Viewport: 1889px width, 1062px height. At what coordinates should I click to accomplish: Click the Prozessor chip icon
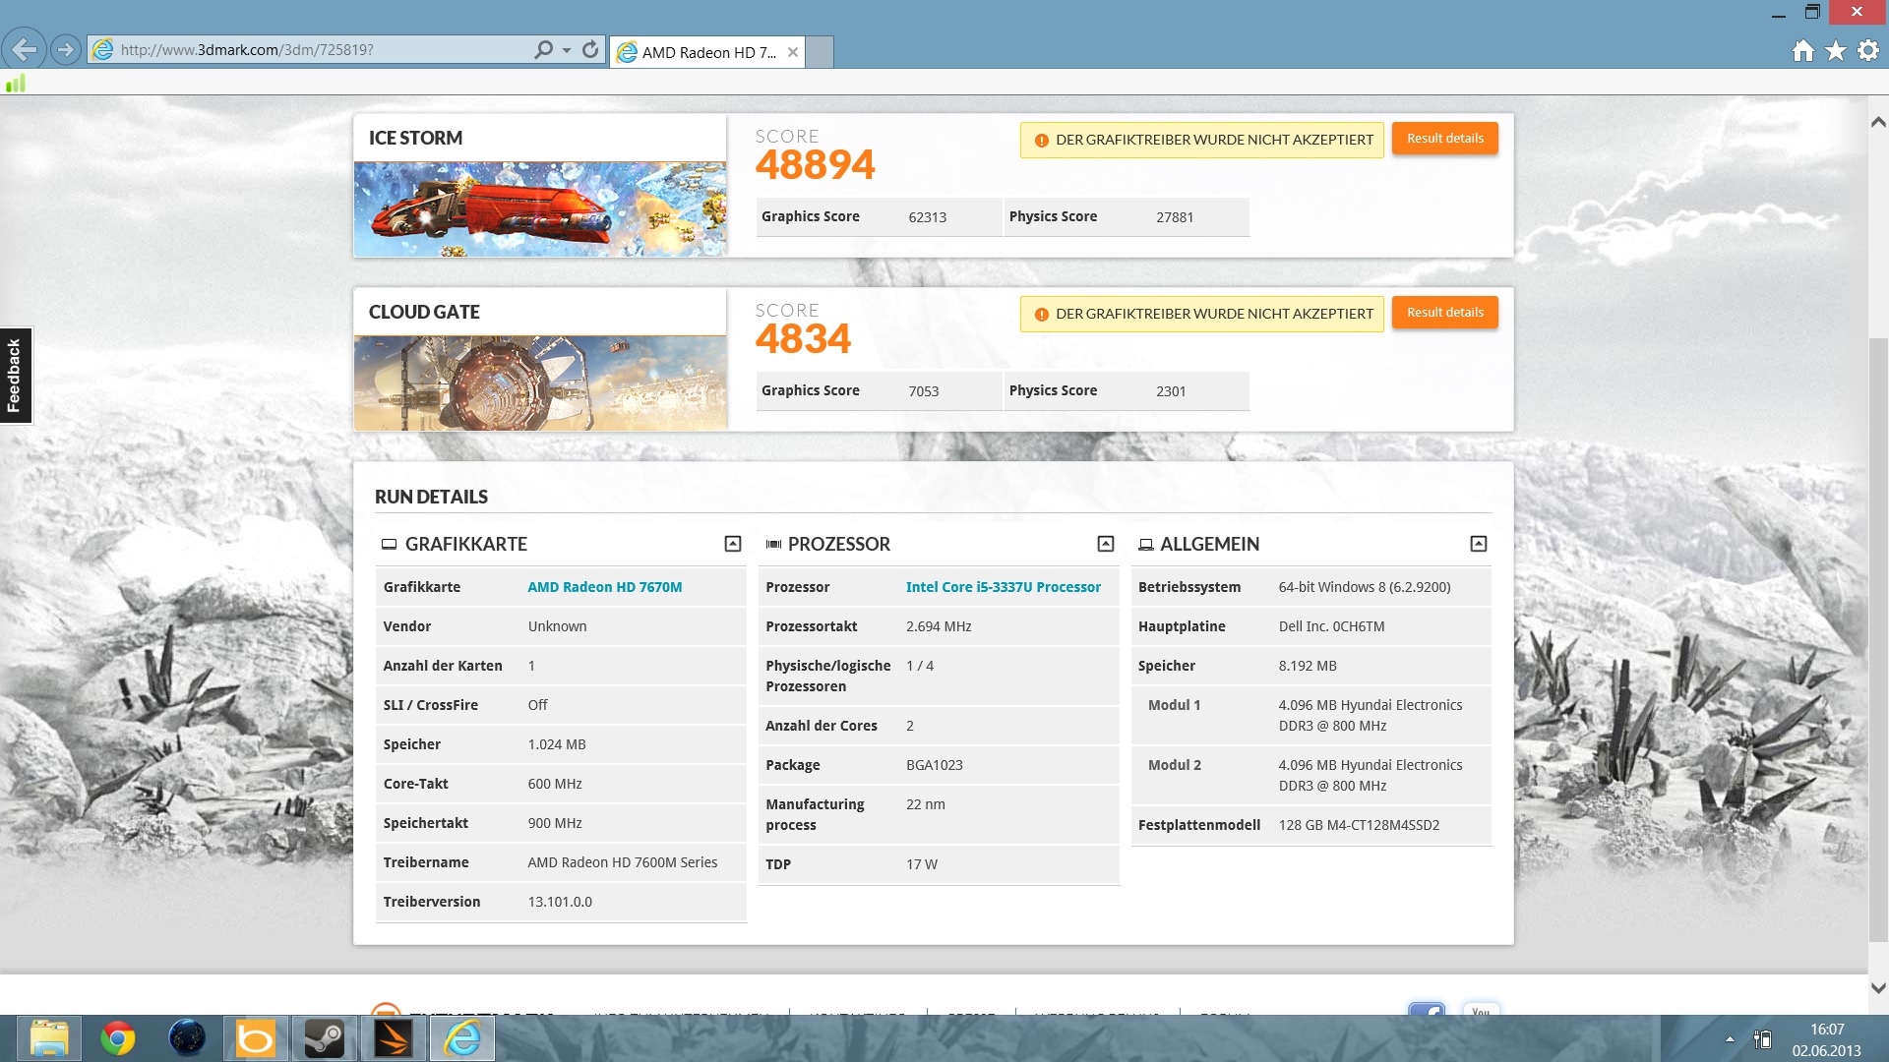pos(773,544)
